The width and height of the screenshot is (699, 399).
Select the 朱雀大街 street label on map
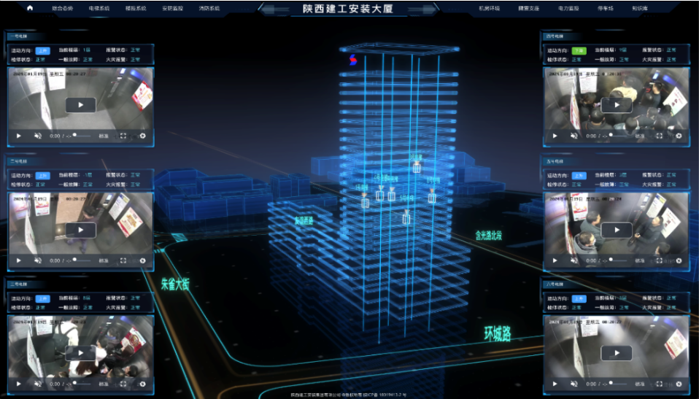(175, 284)
